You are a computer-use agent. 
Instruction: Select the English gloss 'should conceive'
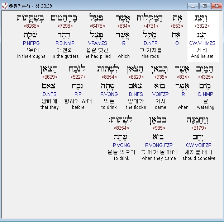(x=199, y=158)
